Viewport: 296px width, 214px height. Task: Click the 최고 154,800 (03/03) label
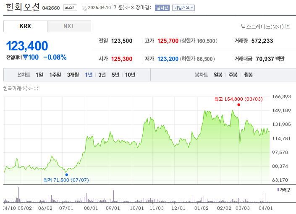238,99
